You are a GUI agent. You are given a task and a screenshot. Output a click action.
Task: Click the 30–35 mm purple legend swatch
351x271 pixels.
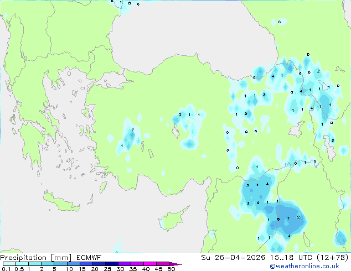tap(125, 264)
